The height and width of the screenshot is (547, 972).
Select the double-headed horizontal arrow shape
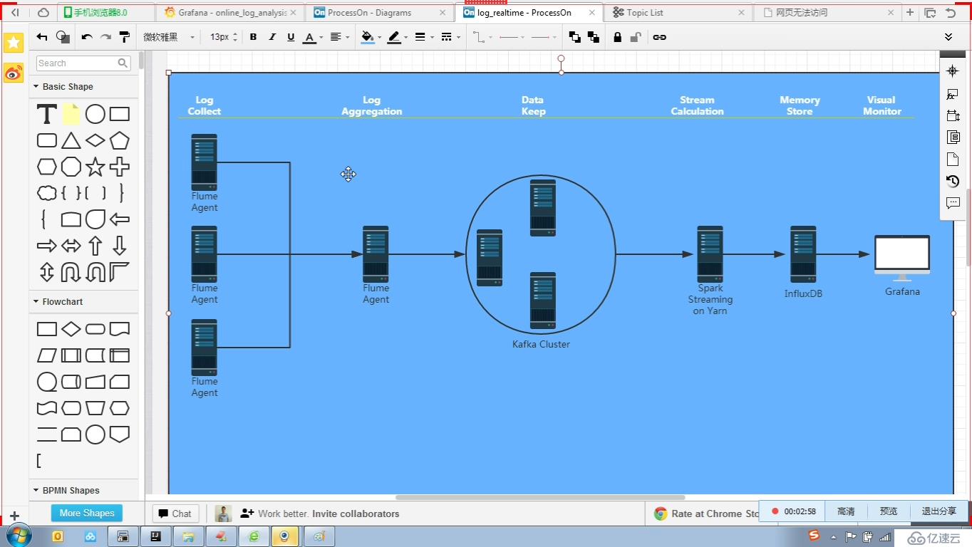[x=71, y=246]
